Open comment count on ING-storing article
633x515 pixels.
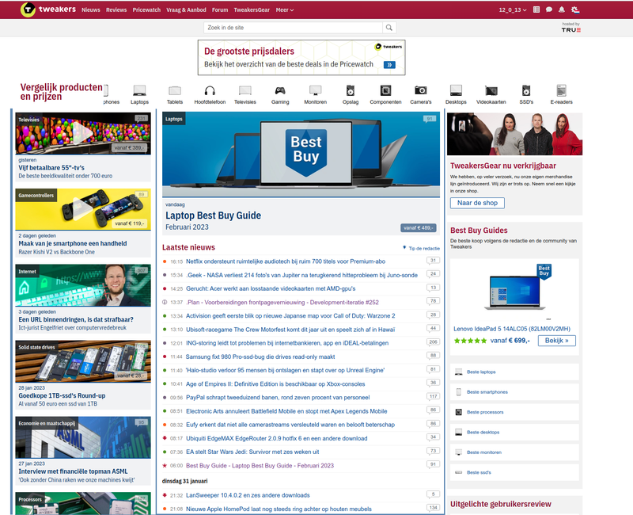pos(433,342)
